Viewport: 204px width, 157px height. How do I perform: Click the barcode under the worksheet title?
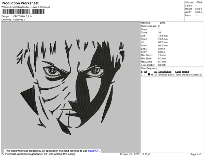(x=23, y=12)
